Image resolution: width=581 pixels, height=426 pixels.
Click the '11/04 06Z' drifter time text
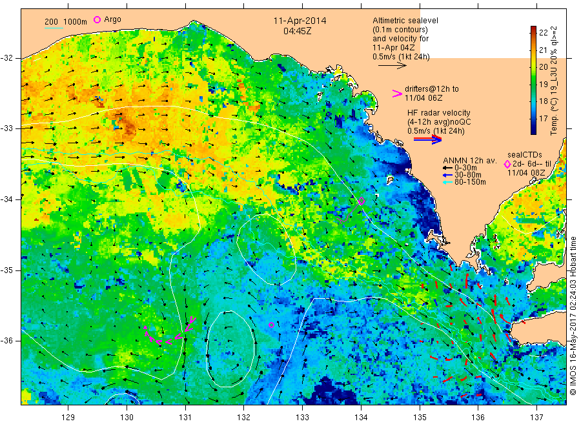pos(423,98)
